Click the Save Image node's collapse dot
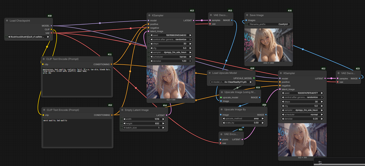The width and height of the screenshot is (365, 166). [x=247, y=15]
